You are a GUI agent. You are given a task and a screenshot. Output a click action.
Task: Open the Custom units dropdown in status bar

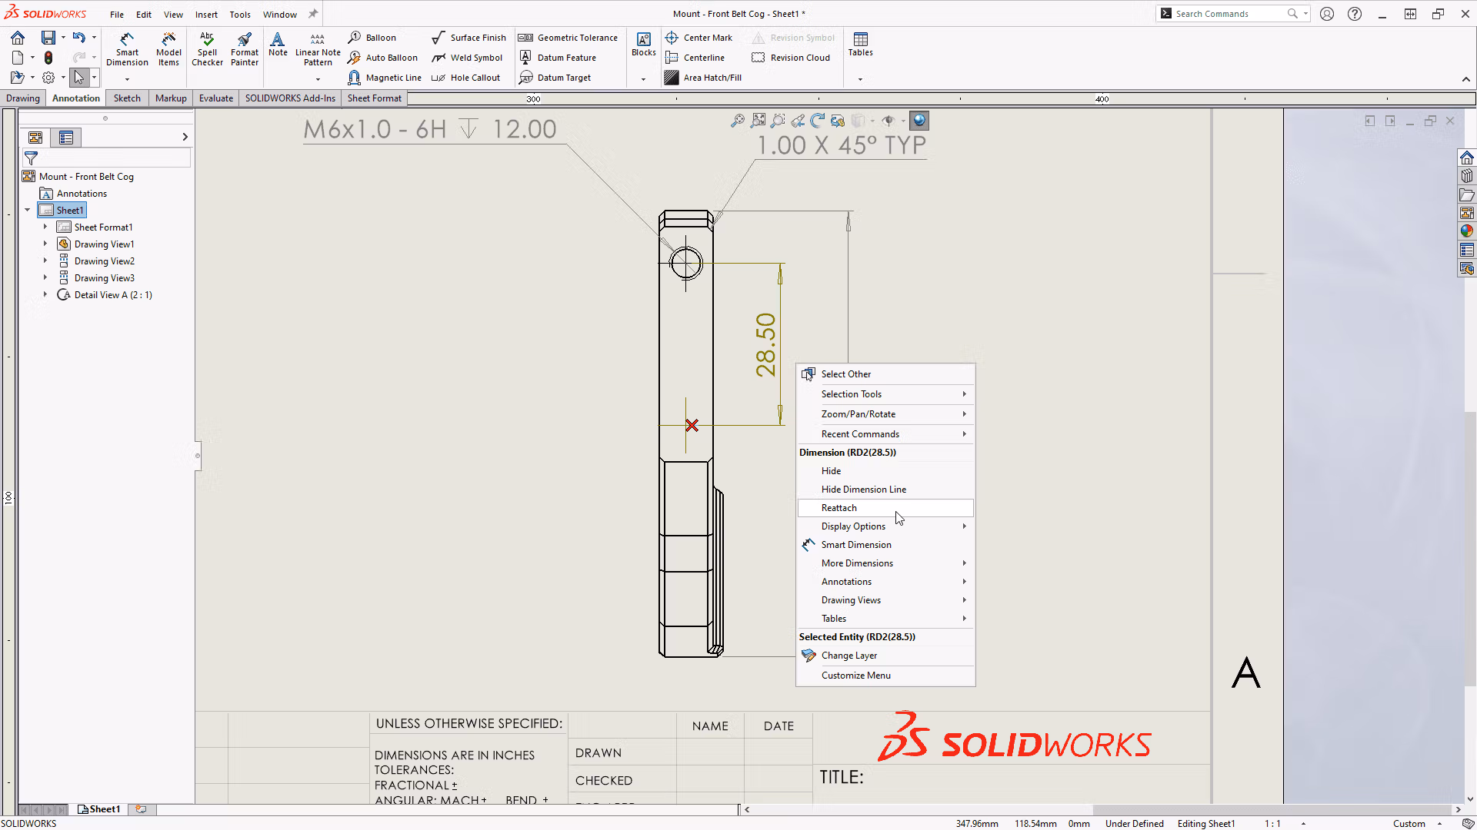(1416, 823)
